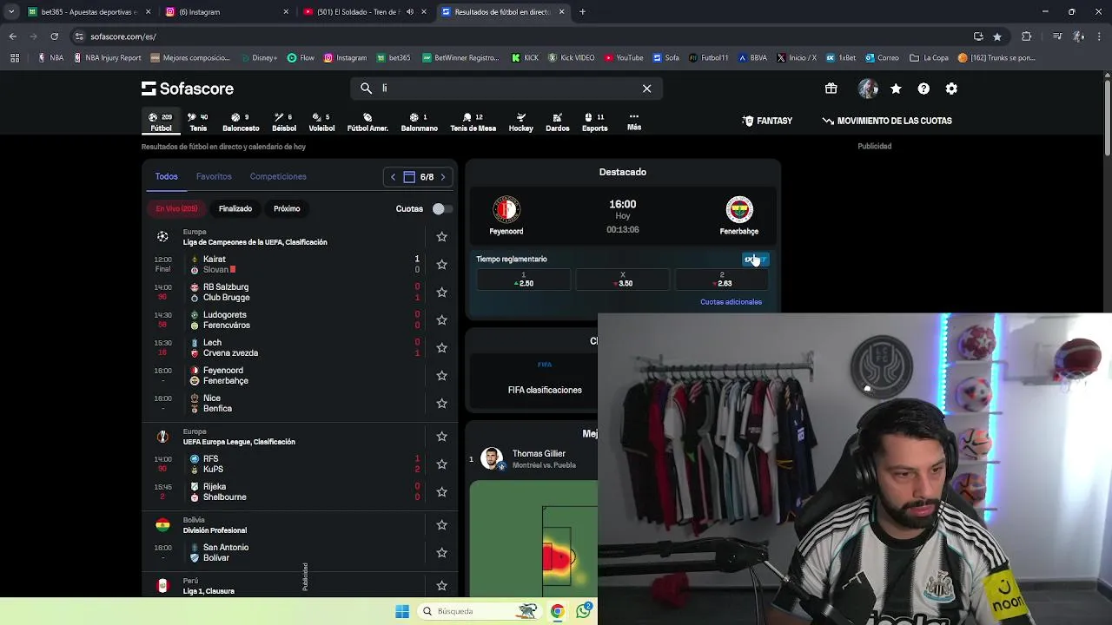Viewport: 1112px width, 625px height.
Task: Favorite the RB Salzburg vs Club Brugge match
Action: pos(441,292)
